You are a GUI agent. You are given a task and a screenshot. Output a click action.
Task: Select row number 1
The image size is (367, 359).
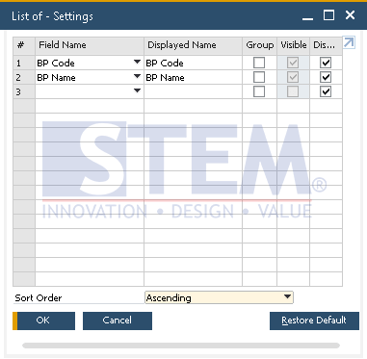click(24, 63)
